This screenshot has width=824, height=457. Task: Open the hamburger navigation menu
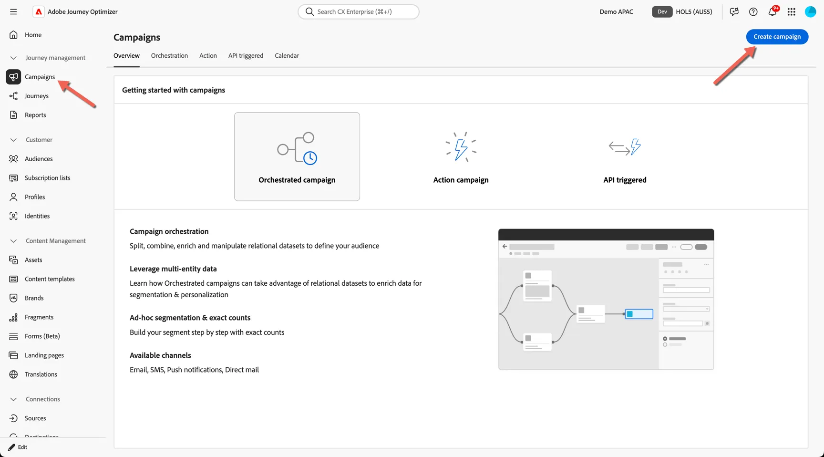click(x=13, y=11)
